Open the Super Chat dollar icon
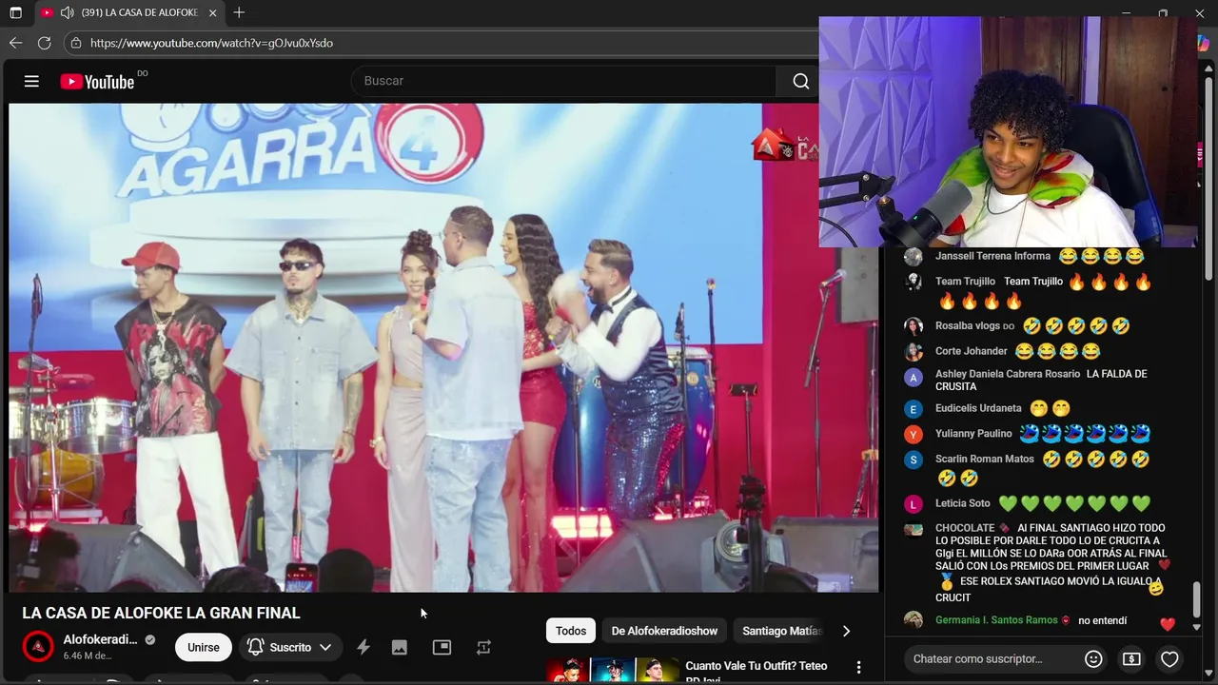1218x685 pixels. click(1131, 658)
